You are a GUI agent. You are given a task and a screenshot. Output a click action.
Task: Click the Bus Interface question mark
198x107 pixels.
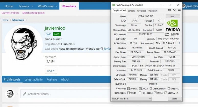[179, 43]
